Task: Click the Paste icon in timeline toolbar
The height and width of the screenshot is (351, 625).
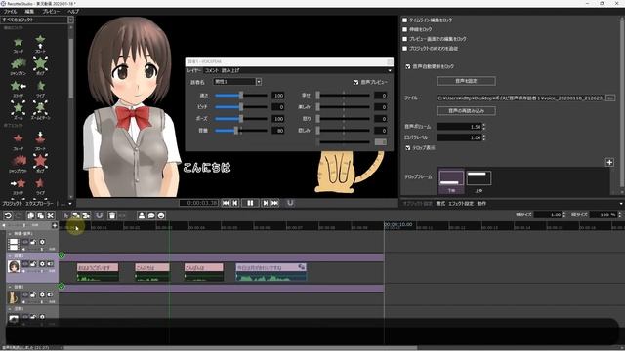Action: click(40, 215)
